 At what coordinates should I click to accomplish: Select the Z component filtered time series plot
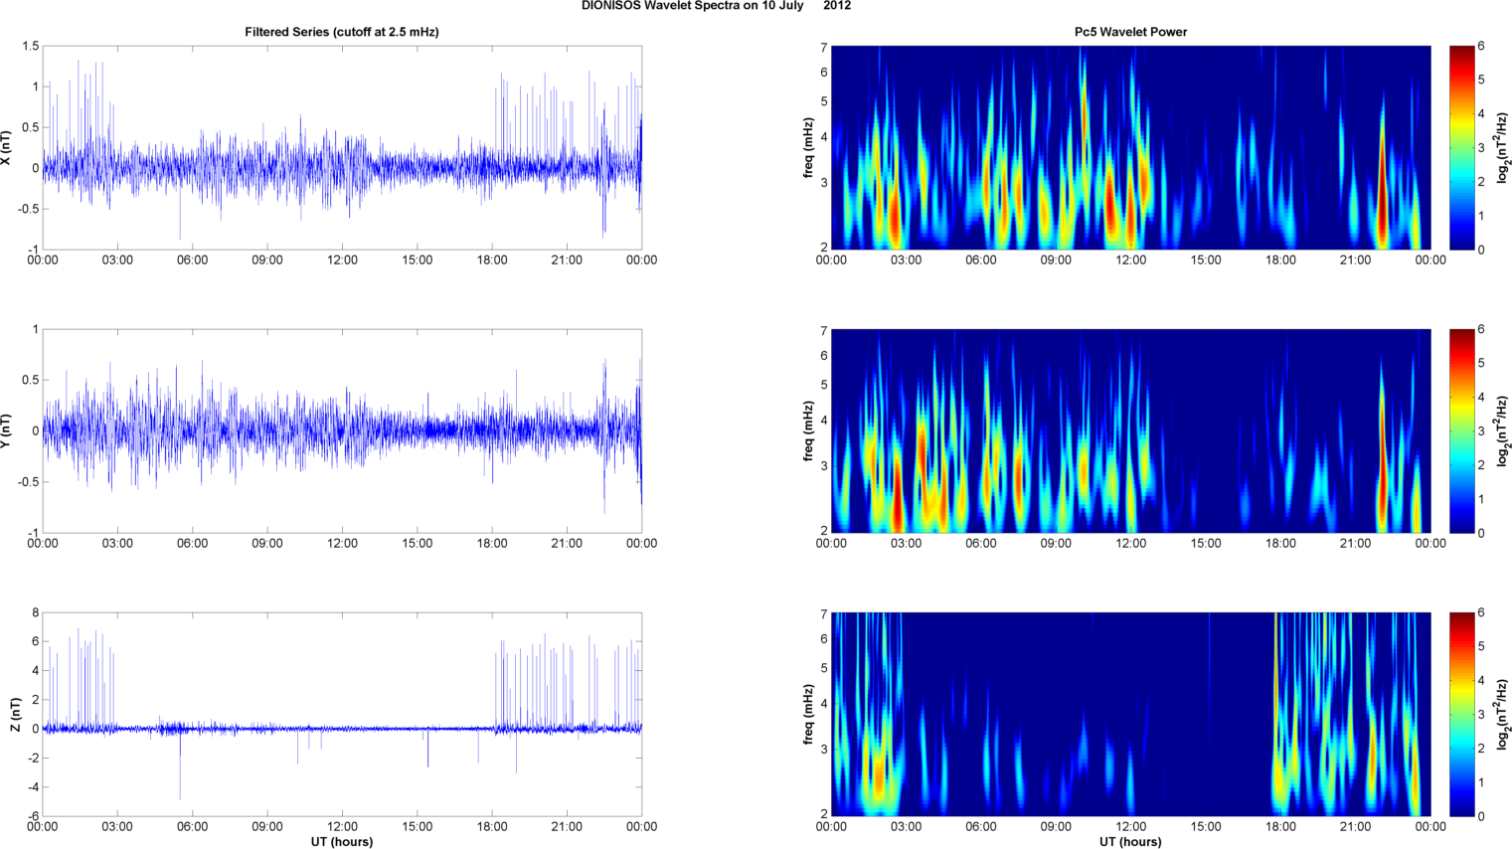[342, 714]
